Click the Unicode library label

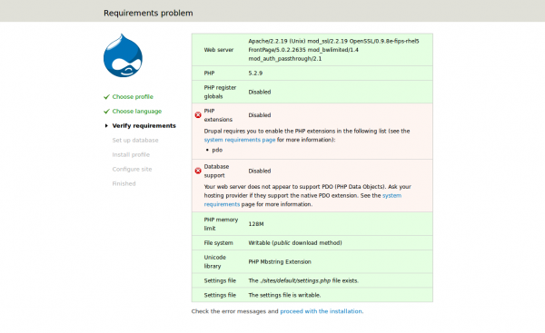[214, 262]
